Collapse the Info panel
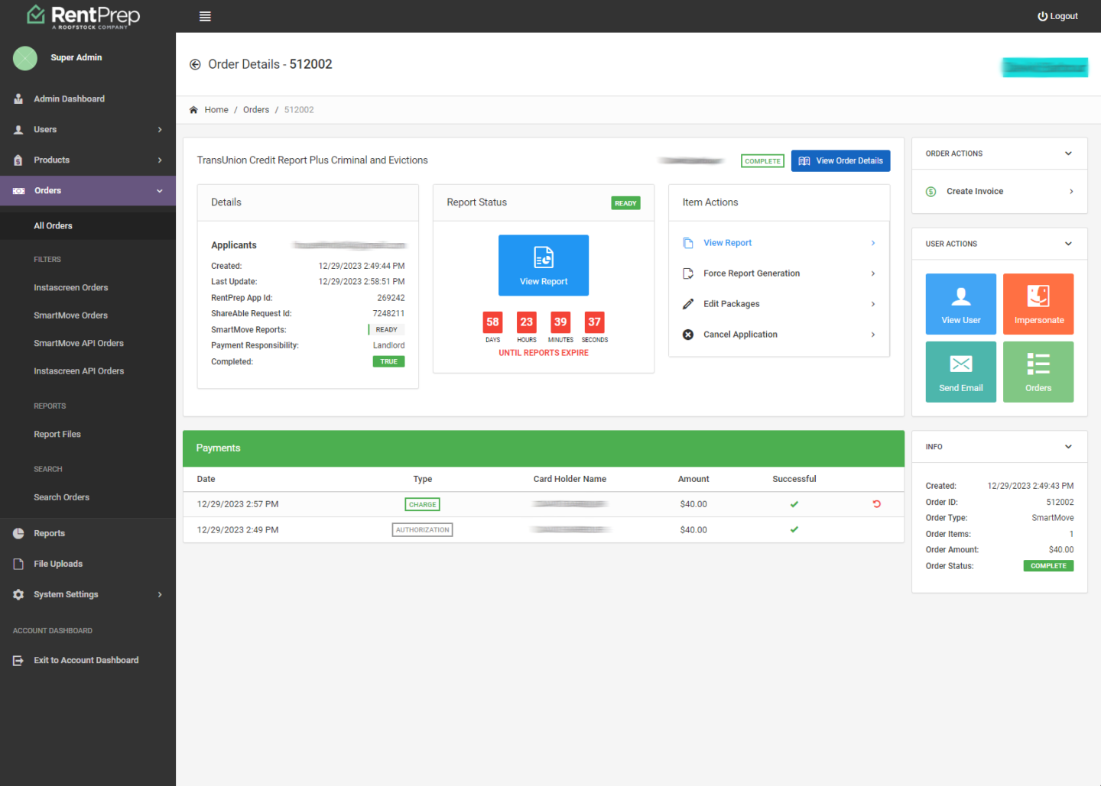 point(1068,447)
